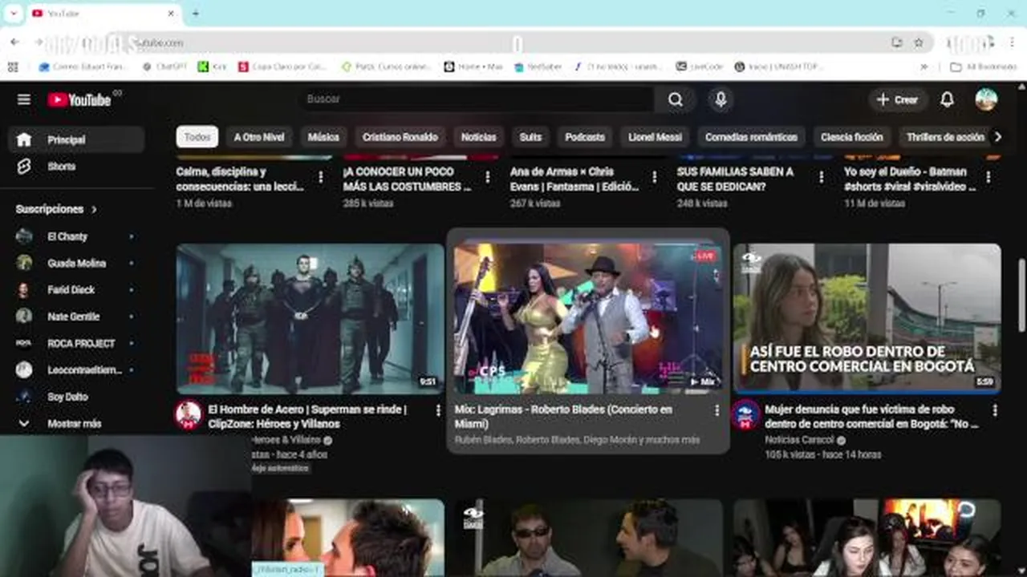1027x577 pixels.
Task: Open the All Bookmarks folder
Action: (983, 67)
